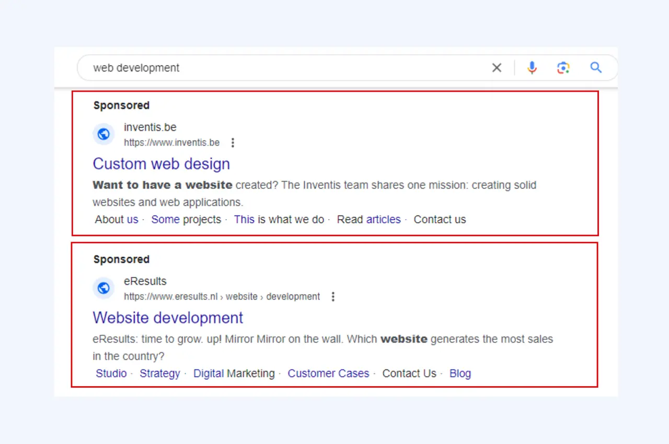
Task: Follow the 'Some projects' sitelink
Action: [186, 220]
